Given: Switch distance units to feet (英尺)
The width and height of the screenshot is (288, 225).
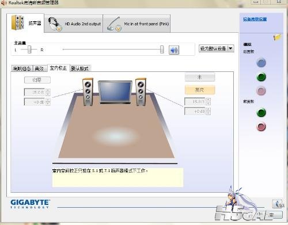Looking at the screenshot, I should click(200, 90).
